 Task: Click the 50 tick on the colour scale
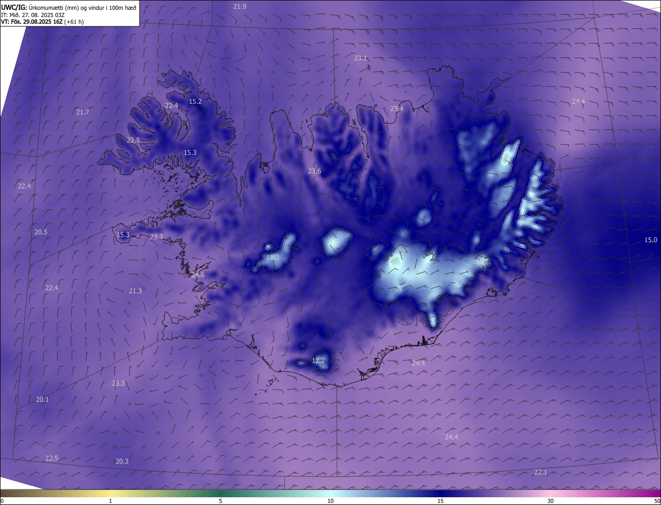(657, 501)
